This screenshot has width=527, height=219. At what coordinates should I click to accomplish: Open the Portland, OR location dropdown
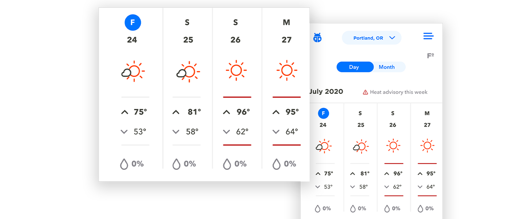coord(371,38)
